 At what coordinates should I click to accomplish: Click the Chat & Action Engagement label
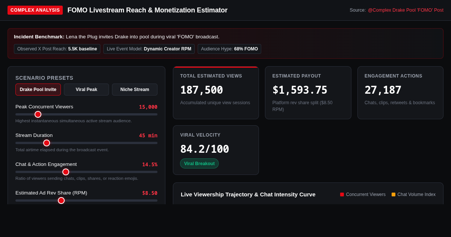[46, 164]
